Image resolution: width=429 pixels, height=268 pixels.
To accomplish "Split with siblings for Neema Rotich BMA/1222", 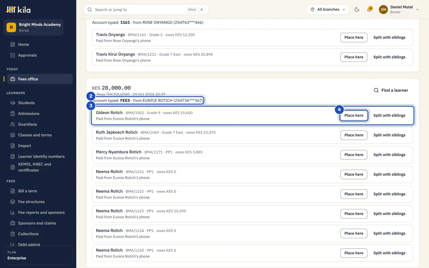I will (389, 194).
